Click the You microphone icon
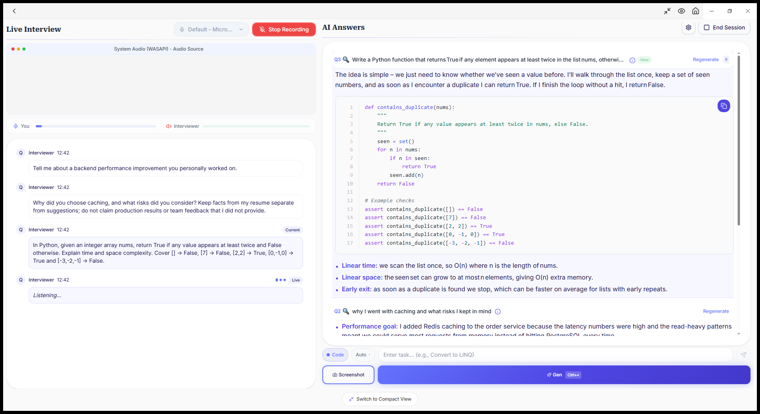 coord(16,126)
